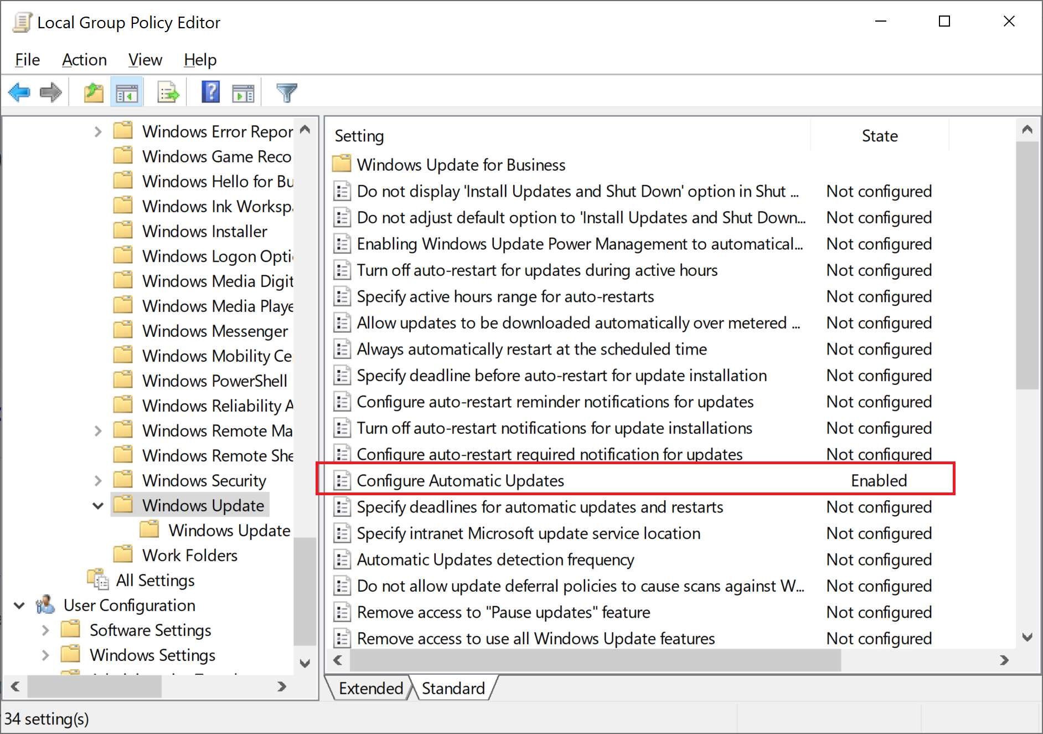Click the tree pane scroll right arrow
This screenshot has width=1043, height=734.
tap(282, 686)
